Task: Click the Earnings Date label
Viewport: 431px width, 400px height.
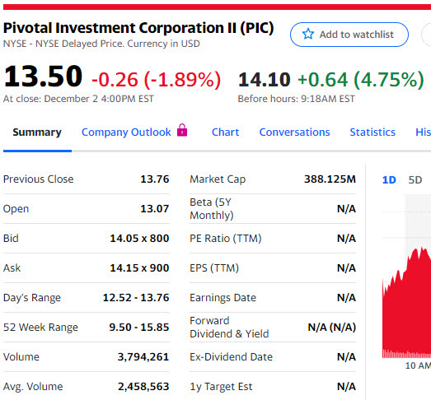Action: click(x=223, y=298)
